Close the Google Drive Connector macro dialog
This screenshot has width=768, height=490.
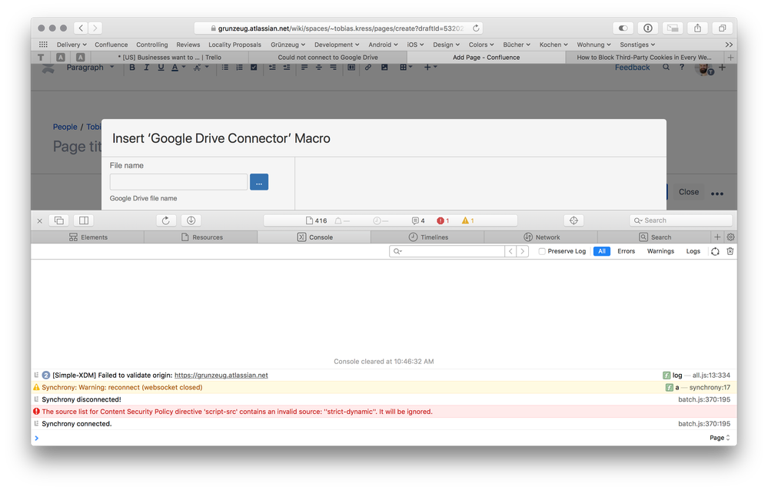click(688, 192)
